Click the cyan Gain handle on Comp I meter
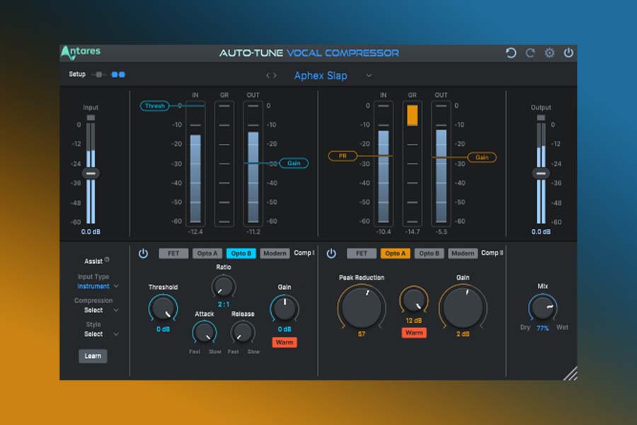637x425 pixels. 294,164
